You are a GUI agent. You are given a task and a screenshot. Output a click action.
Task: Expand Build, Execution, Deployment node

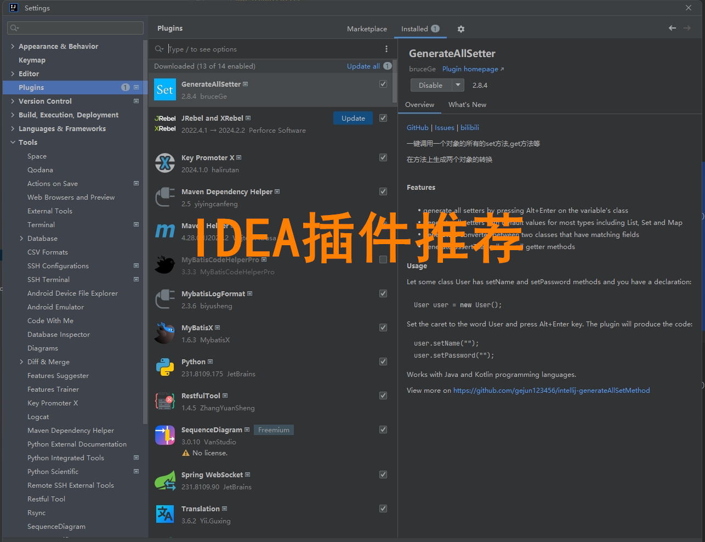coord(13,115)
